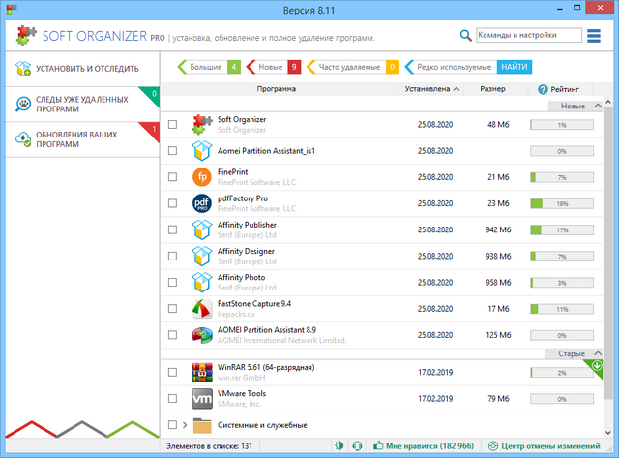Click the FastStone Capture 9.4 icon
619x458 pixels.
coord(201,309)
